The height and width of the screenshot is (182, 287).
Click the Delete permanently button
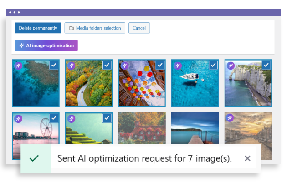pyautogui.click(x=38, y=28)
